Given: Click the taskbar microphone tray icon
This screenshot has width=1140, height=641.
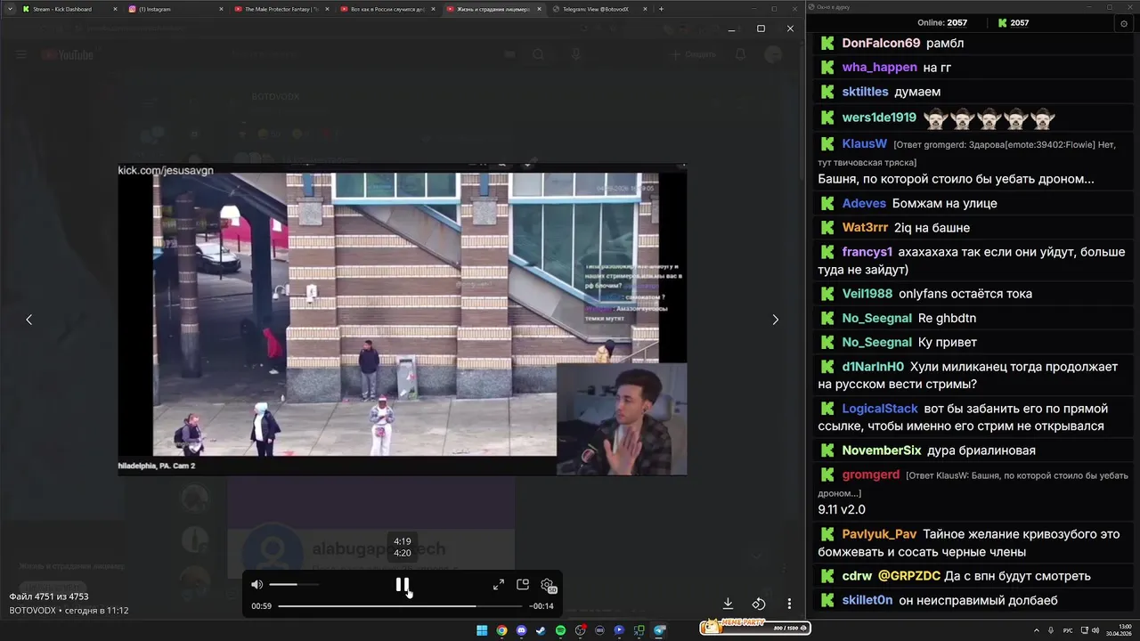Looking at the screenshot, I should click(x=1053, y=629).
